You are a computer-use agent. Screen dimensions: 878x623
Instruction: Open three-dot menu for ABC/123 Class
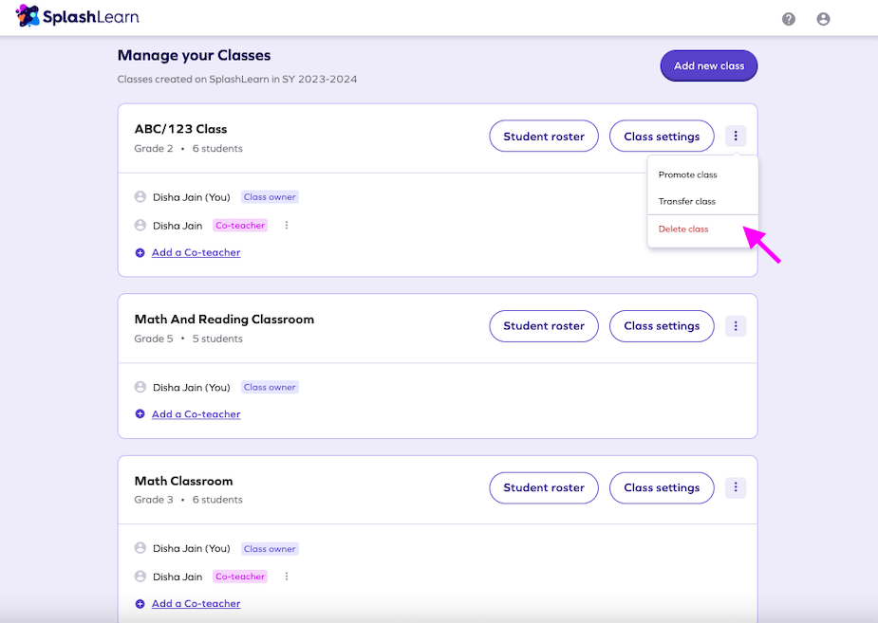[x=736, y=136]
